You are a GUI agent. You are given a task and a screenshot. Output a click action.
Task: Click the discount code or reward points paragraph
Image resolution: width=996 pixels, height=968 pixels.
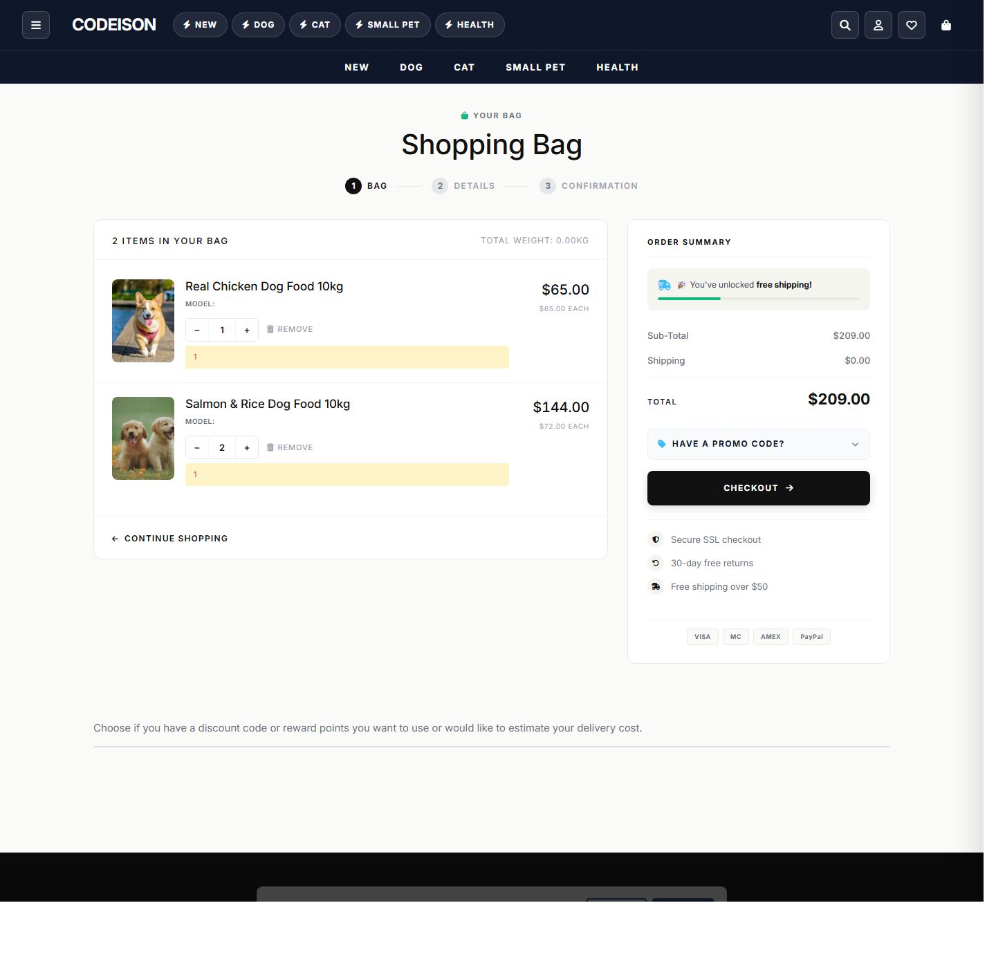point(368,728)
